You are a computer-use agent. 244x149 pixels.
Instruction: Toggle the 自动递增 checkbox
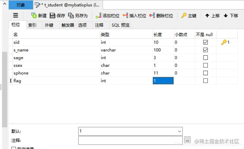point(14,148)
